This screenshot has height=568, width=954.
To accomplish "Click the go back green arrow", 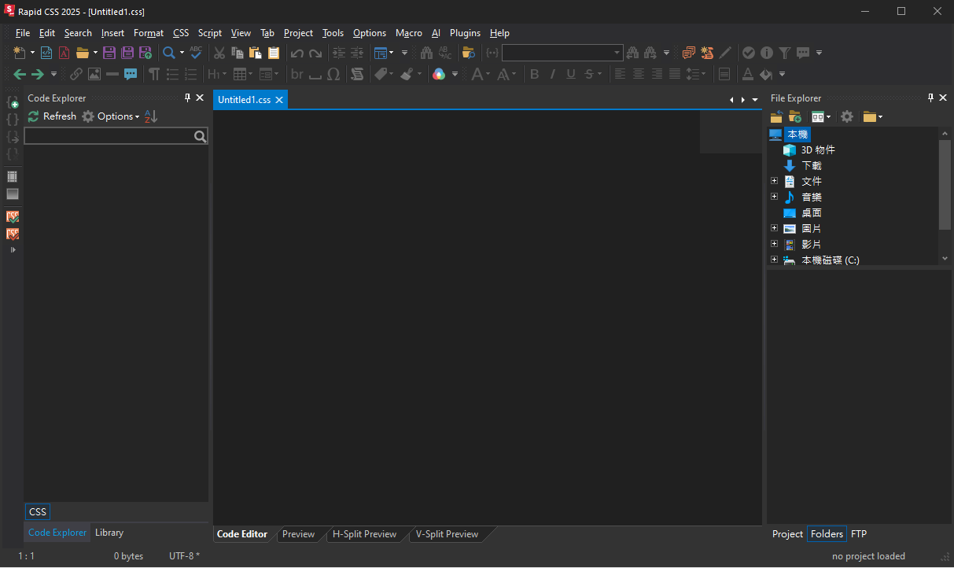I will coord(20,74).
